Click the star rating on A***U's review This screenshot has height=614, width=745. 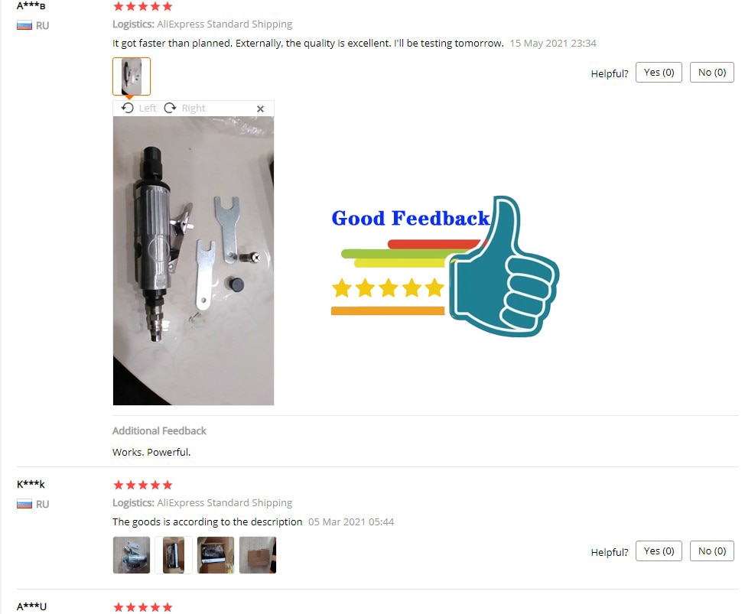(142, 607)
